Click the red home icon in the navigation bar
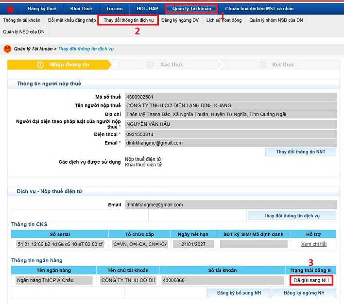The image size is (344, 304). 10,9
